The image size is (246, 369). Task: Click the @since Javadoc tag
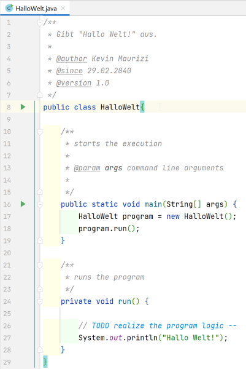pos(69,71)
